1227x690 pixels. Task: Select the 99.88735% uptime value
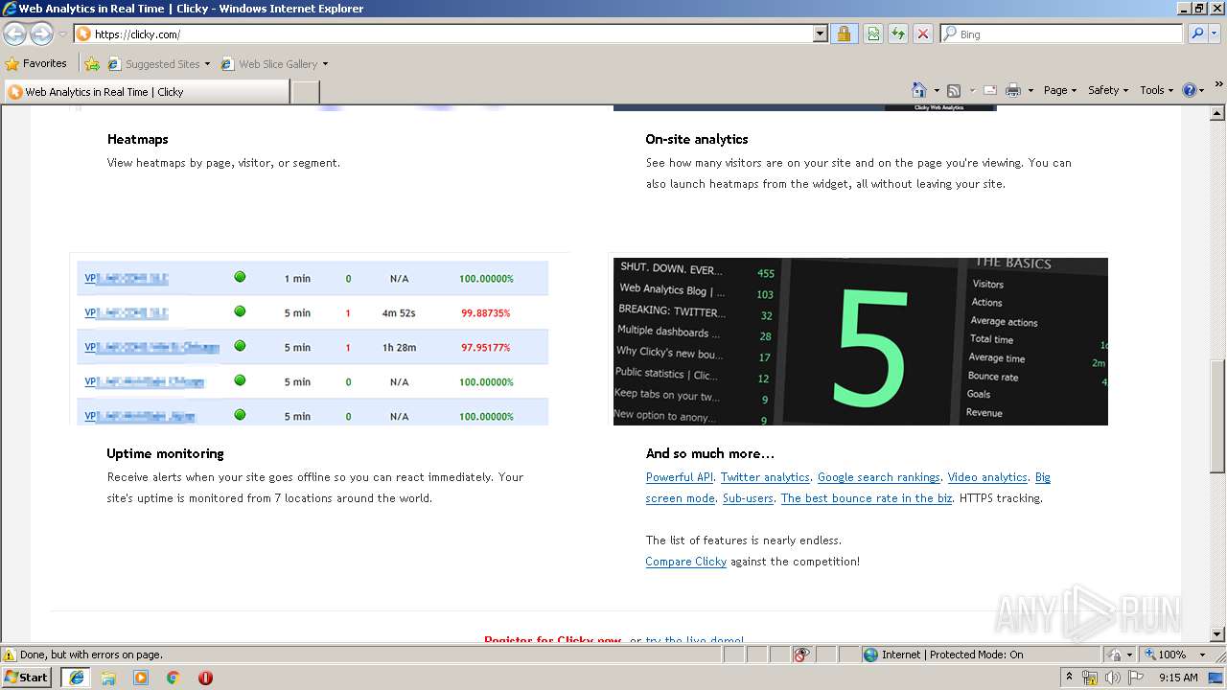pyautogui.click(x=485, y=313)
